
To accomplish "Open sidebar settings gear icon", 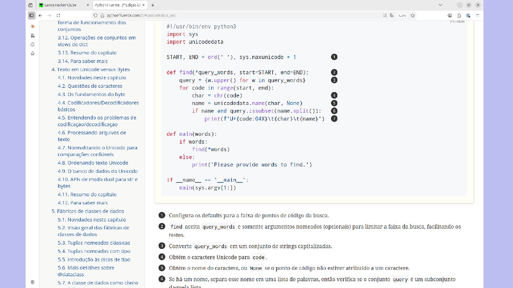I will 32,282.
